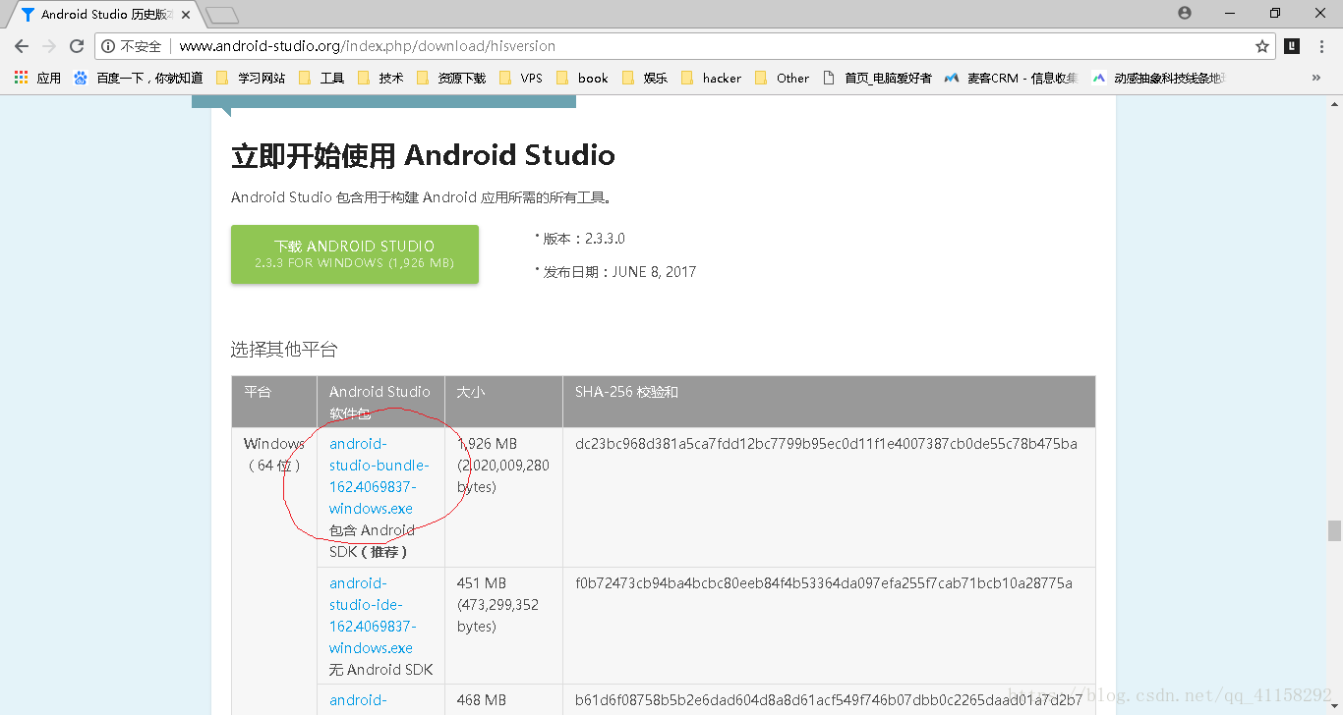Image resolution: width=1343 pixels, height=715 pixels.
Task: Open the Other bookmark folder
Action: point(783,78)
